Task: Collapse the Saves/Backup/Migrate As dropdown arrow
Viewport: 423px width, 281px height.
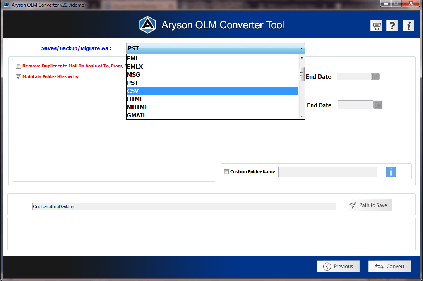Action: pos(301,48)
